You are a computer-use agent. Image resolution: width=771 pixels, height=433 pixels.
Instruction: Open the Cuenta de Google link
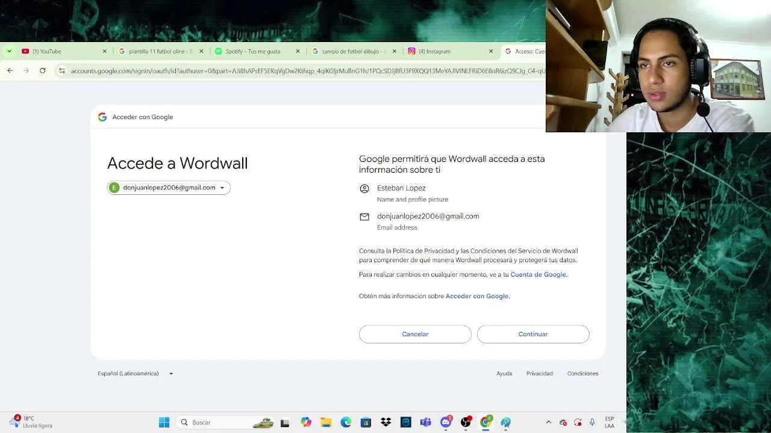[538, 274]
